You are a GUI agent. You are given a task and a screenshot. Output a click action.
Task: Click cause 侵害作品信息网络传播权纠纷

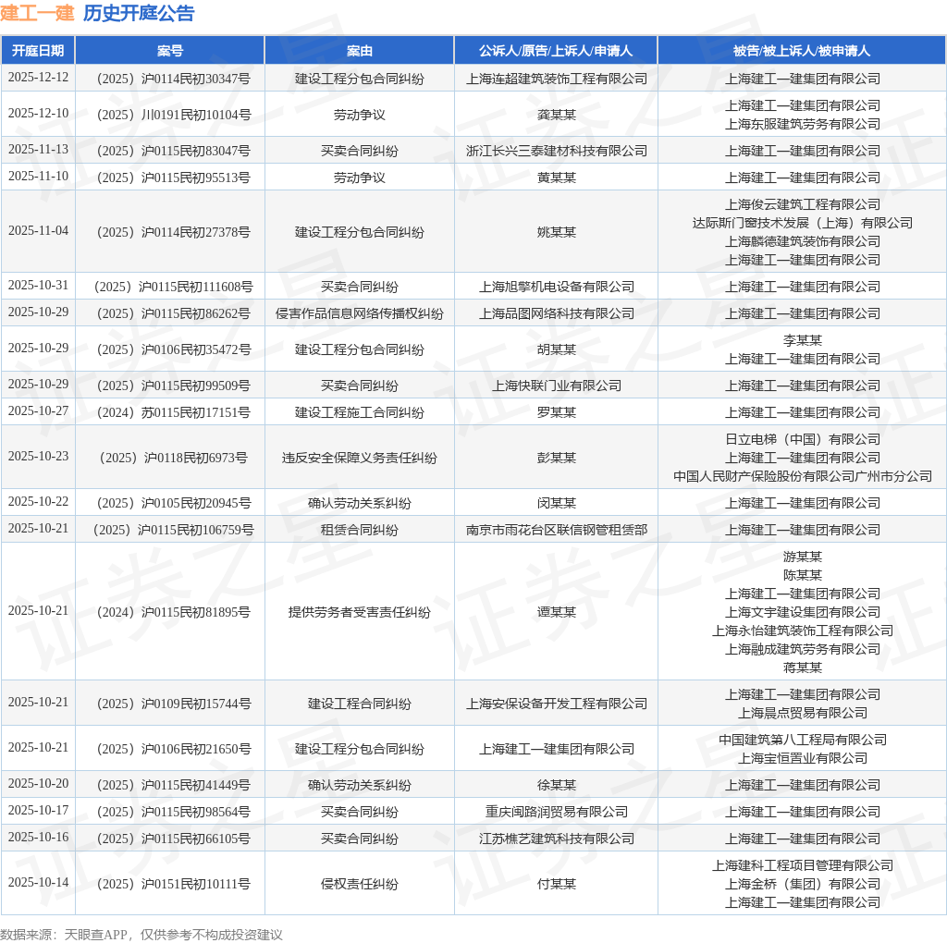click(360, 313)
